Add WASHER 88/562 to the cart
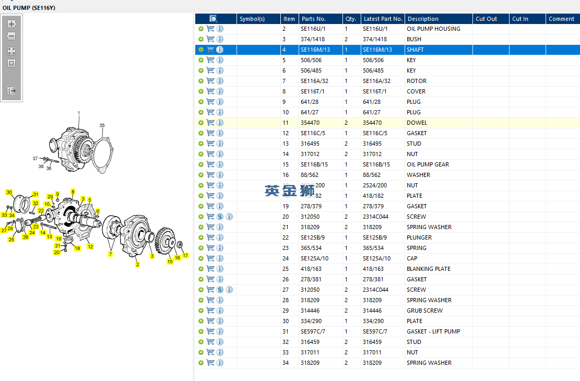Screen dimensions: 580x381 [x=210, y=175]
